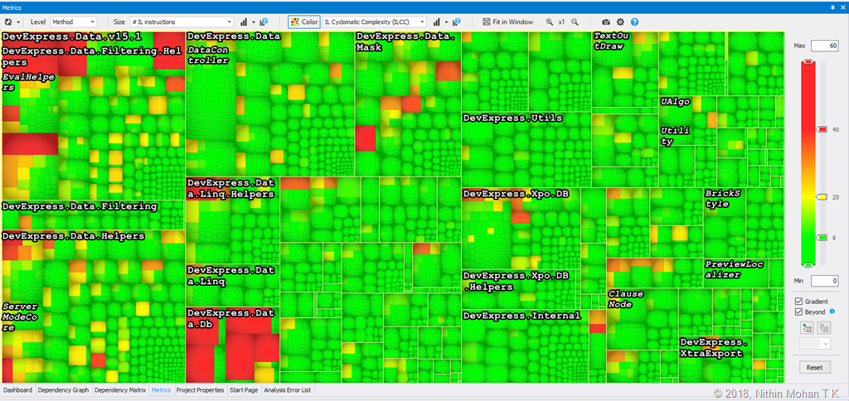Toggle the Color button in the toolbar

click(x=303, y=22)
